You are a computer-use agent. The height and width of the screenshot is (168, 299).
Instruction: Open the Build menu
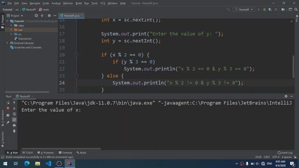tap(78, 3)
